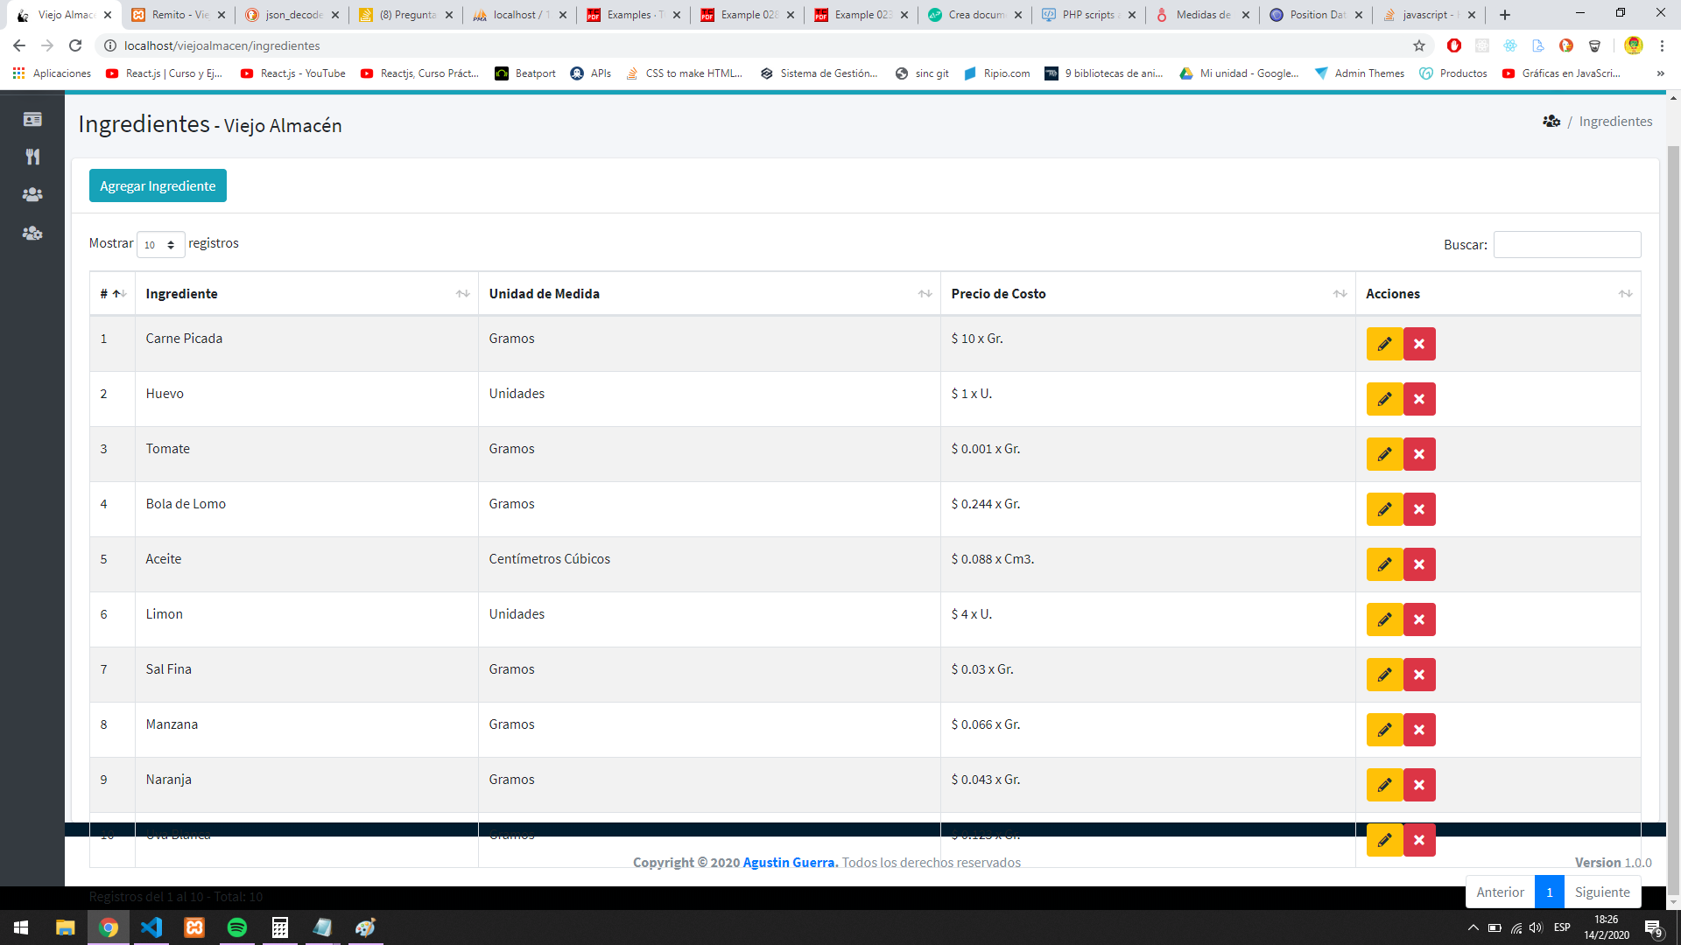Open Admin Themes bookmark

click(1359, 73)
